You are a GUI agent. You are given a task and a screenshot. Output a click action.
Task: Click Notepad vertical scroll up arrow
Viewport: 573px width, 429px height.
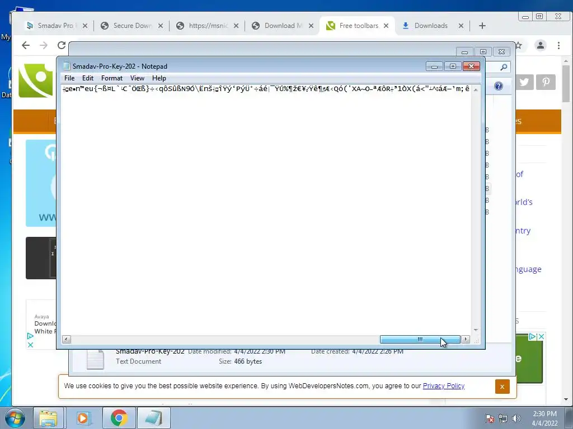(476, 89)
